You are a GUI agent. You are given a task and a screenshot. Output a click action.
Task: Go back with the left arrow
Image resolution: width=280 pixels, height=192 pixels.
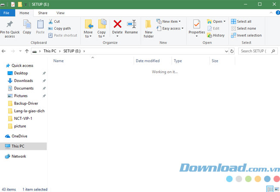click(x=3, y=51)
